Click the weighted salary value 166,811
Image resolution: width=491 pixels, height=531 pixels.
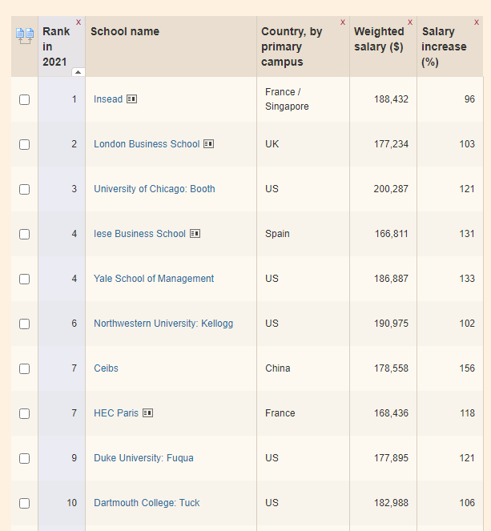point(392,234)
